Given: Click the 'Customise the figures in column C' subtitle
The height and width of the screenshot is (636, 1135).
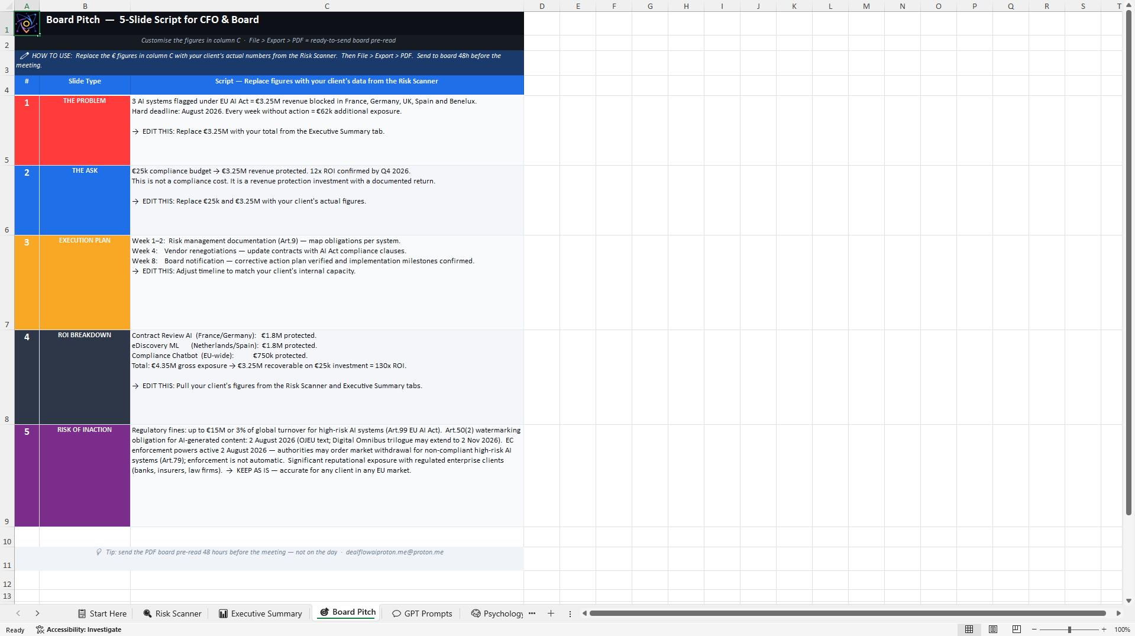Looking at the screenshot, I should [x=269, y=43].
